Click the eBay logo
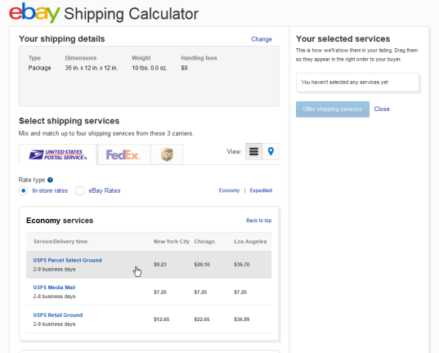The width and height of the screenshot is (439, 353). point(34,13)
